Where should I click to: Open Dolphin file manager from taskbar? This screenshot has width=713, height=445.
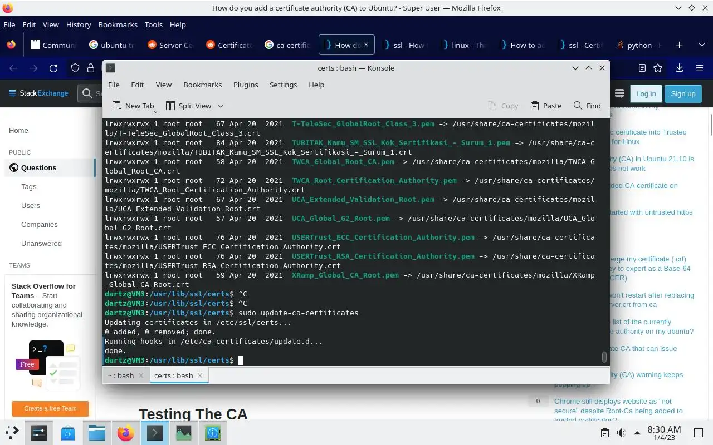point(97,433)
